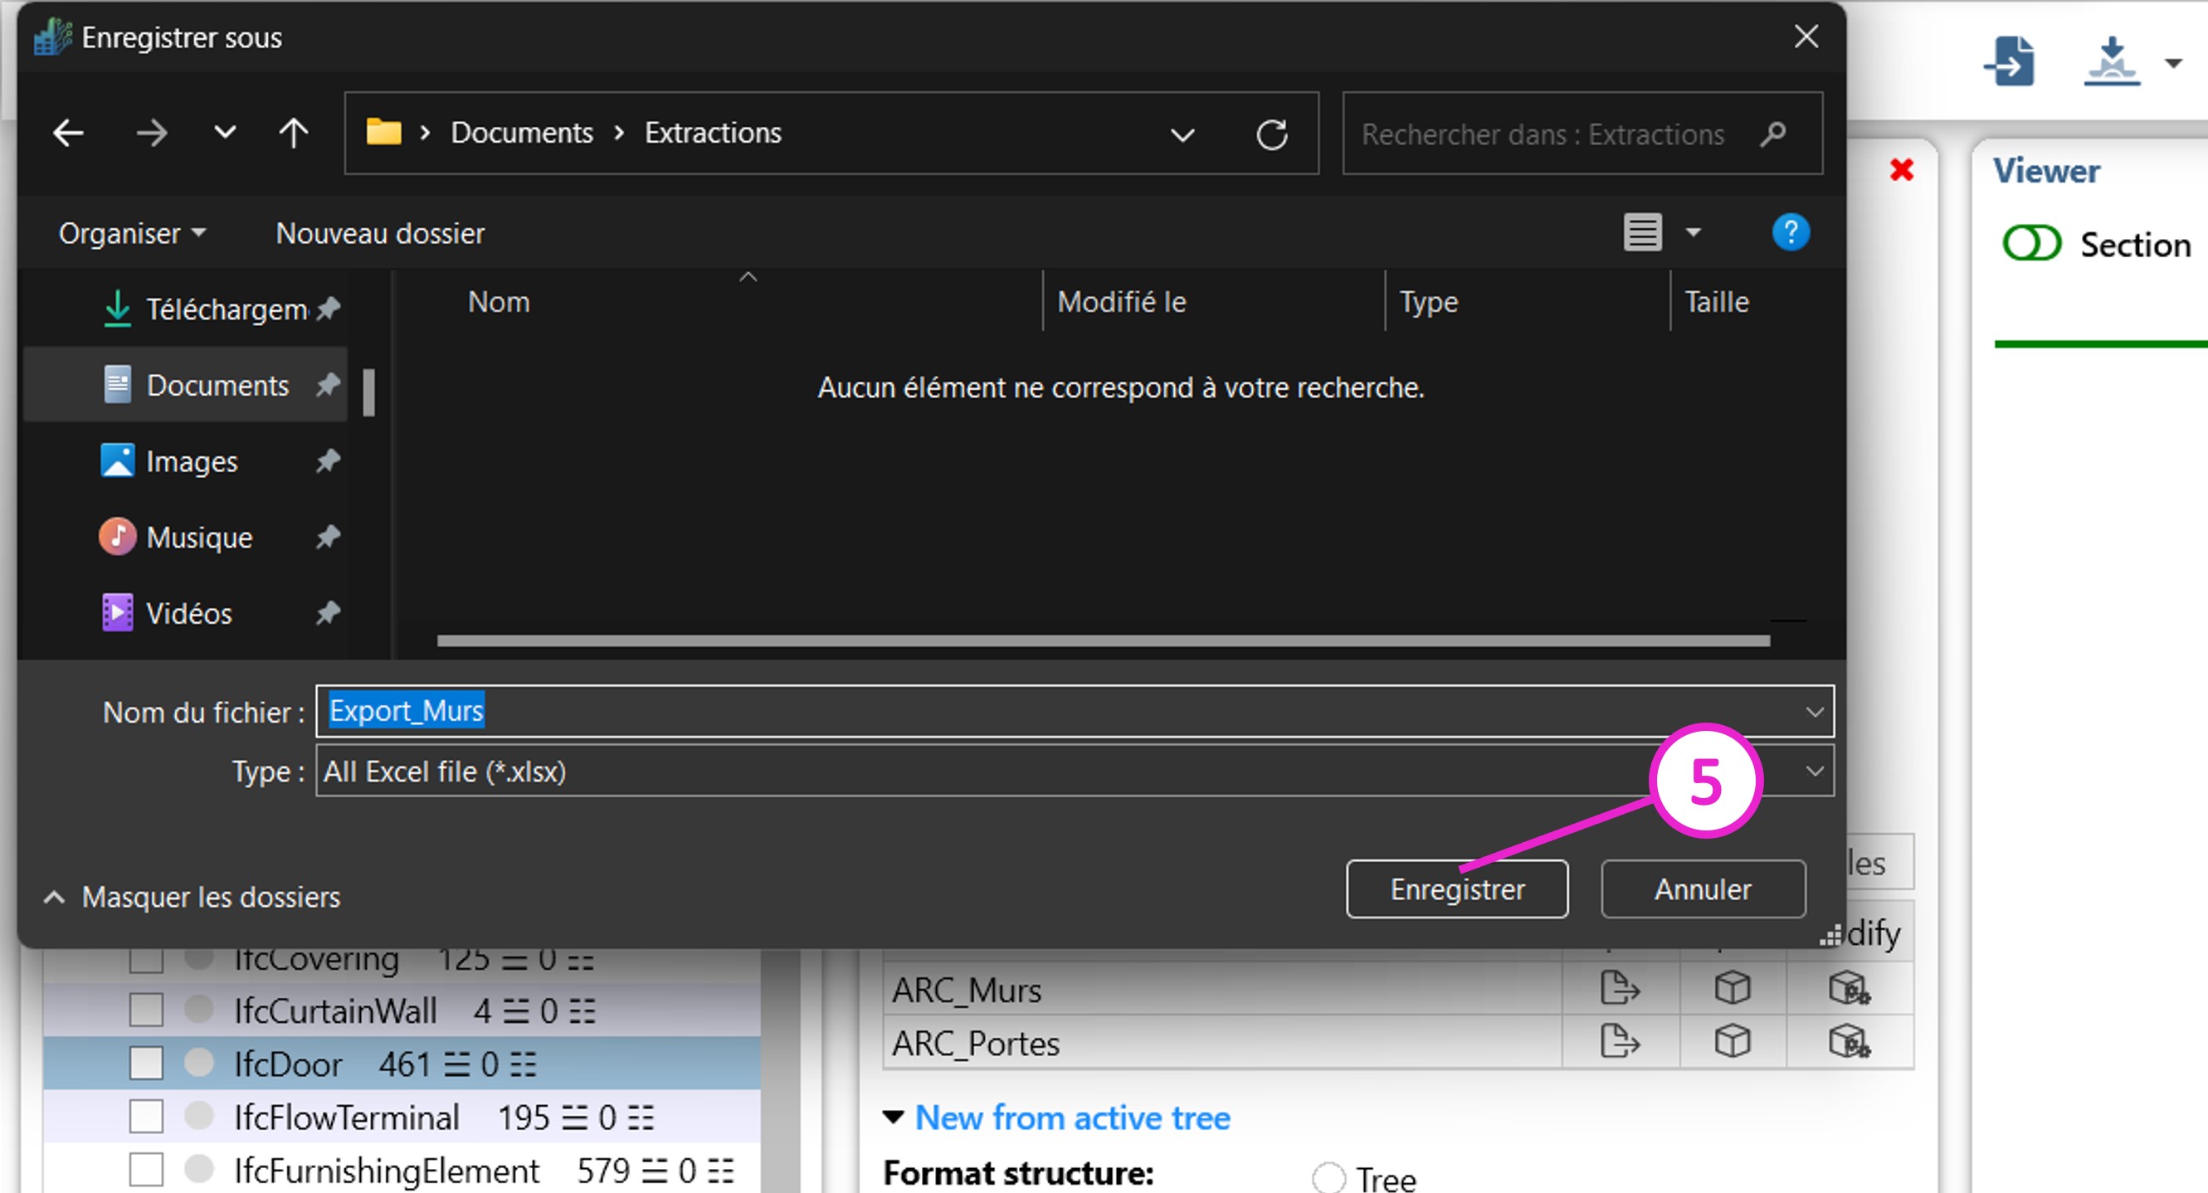2208x1193 pixels.
Task: Click the red X delete icon
Action: 1901,170
